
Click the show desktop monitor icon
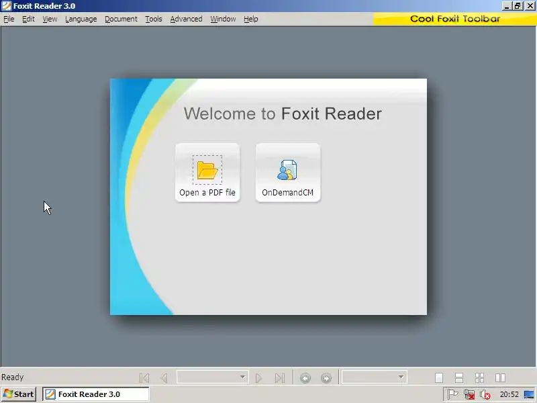(529, 395)
